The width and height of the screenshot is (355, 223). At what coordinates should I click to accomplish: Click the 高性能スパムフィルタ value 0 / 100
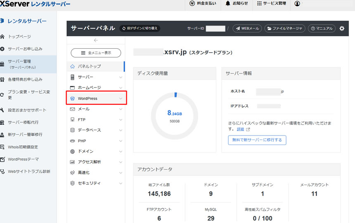(x=263, y=218)
